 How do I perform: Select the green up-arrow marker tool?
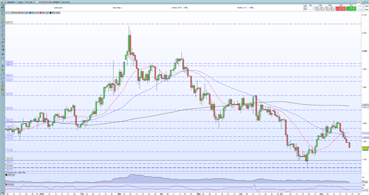click(x=3, y=70)
